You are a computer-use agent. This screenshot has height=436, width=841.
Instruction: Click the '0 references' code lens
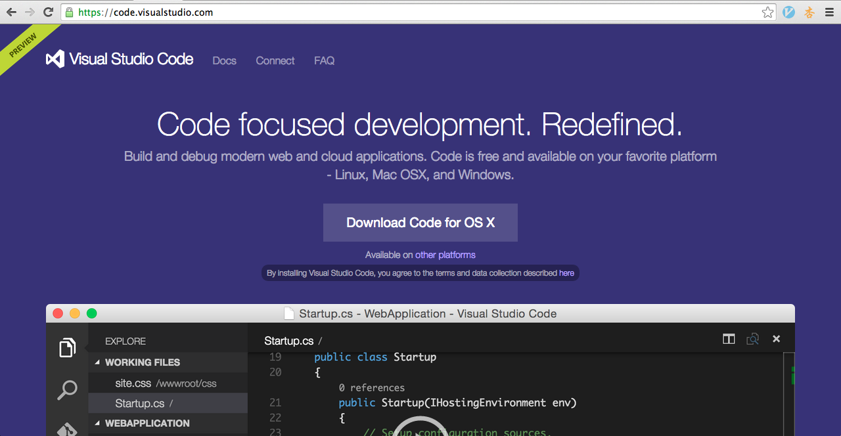(372, 387)
